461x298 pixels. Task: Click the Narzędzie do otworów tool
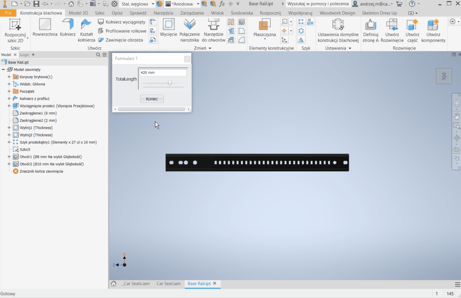tap(213, 31)
